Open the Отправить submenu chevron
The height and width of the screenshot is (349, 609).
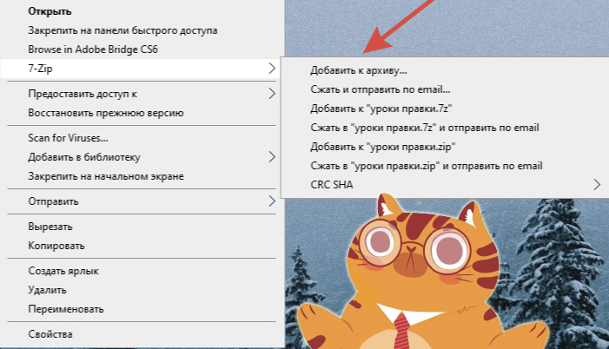click(x=271, y=201)
